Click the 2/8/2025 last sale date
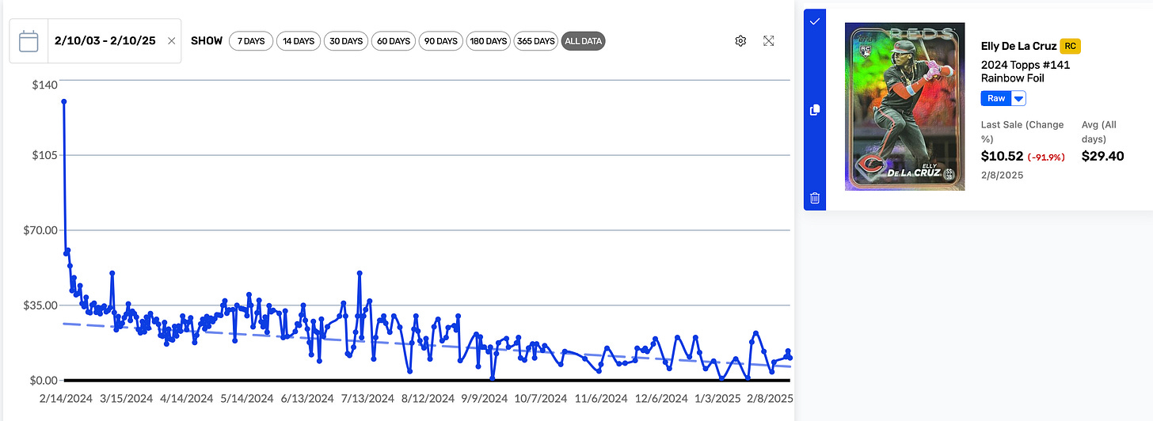The height and width of the screenshot is (421, 1153). point(1002,175)
